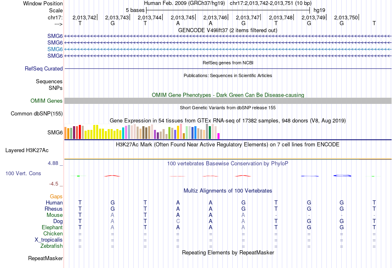This screenshot has width=392, height=268.
Task: Click the magenta last bar in GTEx chart
Action: [219, 136]
